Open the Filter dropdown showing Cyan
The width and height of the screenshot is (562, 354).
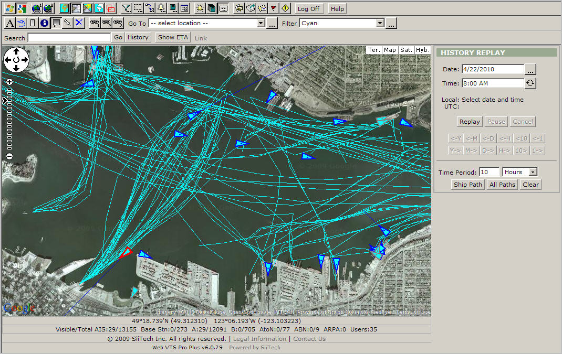[x=341, y=23]
